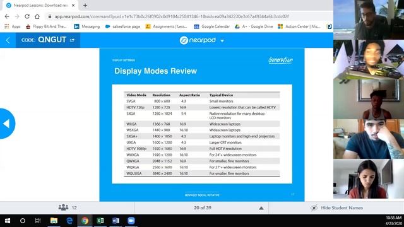This screenshot has height=227, width=404.
Task: Click the participant count 12
Action: (x=74, y=207)
